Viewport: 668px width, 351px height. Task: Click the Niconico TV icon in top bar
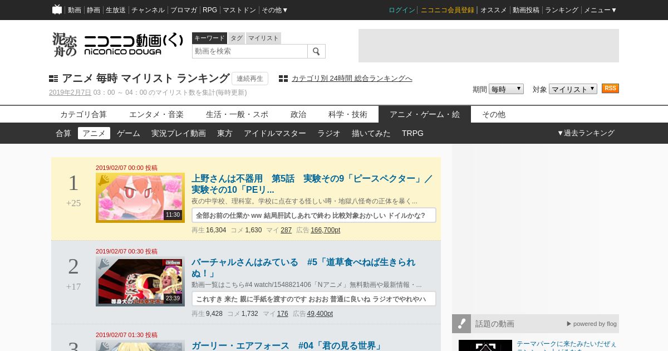(x=57, y=9)
